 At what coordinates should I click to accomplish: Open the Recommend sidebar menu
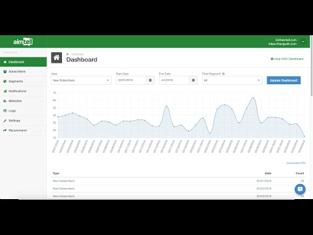[x=23, y=131]
